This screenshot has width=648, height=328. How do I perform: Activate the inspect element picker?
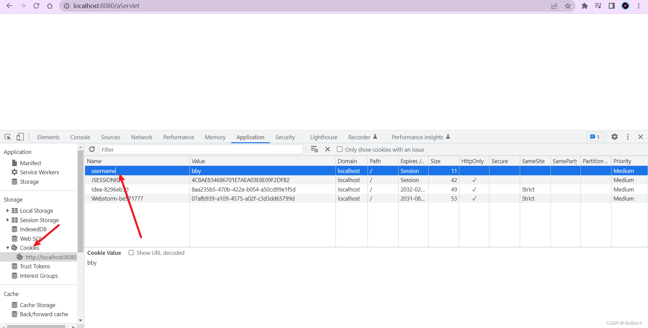click(8, 137)
